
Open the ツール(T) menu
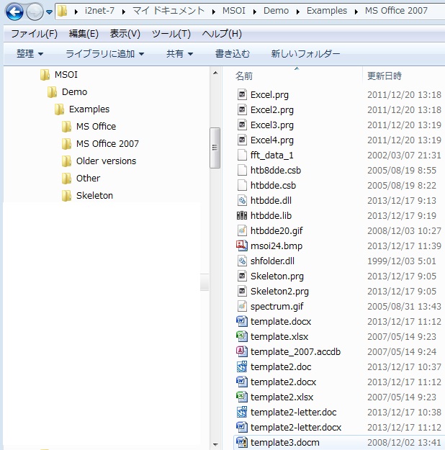click(x=171, y=34)
